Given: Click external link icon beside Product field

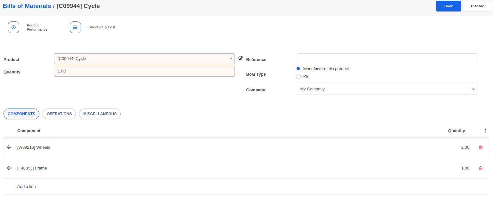Looking at the screenshot, I should [x=241, y=58].
